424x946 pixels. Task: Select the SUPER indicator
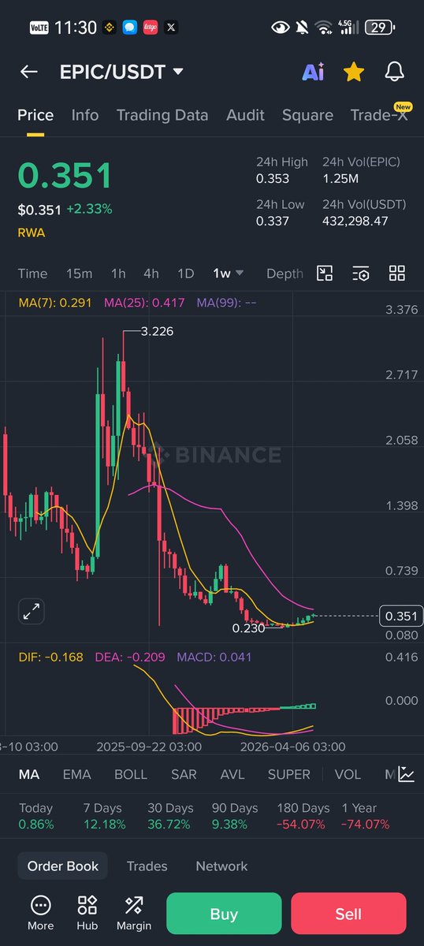289,774
